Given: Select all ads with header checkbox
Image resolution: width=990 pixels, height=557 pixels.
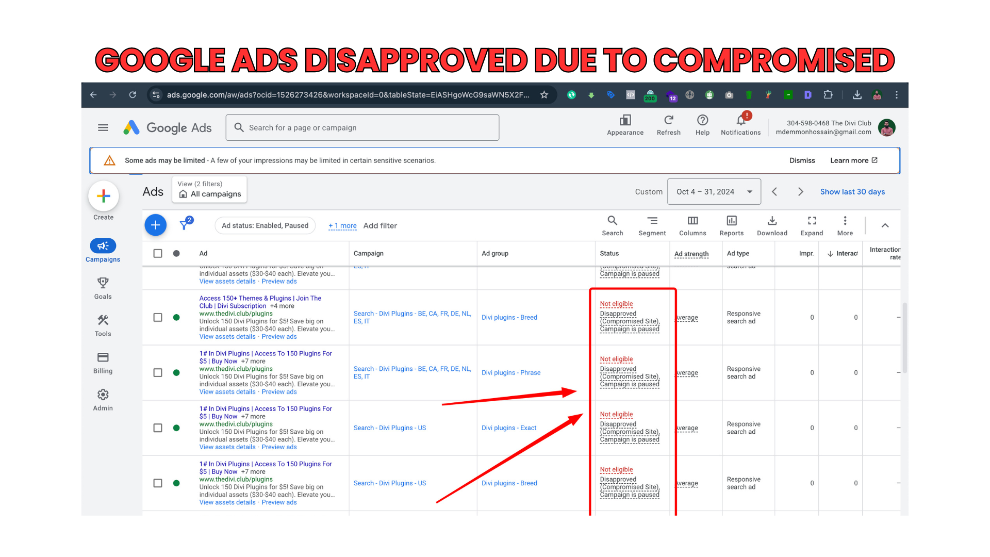Looking at the screenshot, I should [158, 253].
